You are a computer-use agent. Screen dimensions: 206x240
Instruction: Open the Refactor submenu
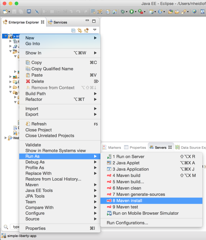pos(60,99)
